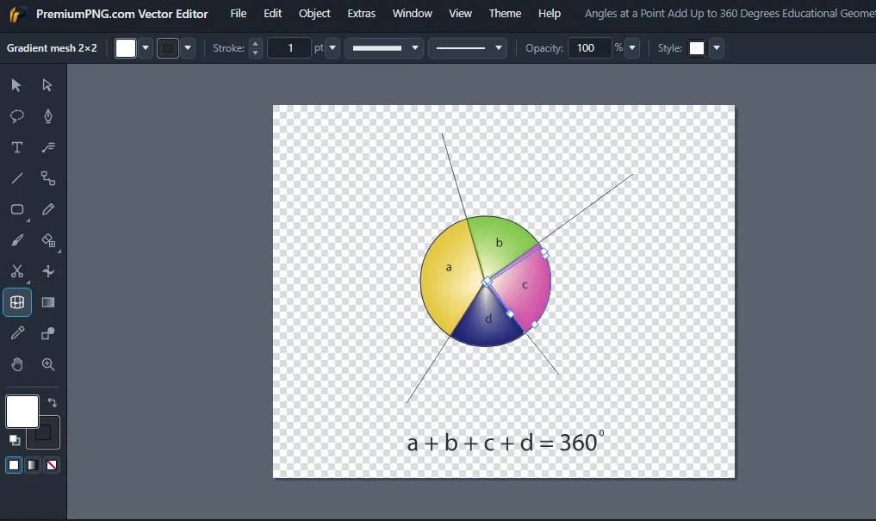876x521 pixels.
Task: Open the Object menu
Action: click(314, 14)
